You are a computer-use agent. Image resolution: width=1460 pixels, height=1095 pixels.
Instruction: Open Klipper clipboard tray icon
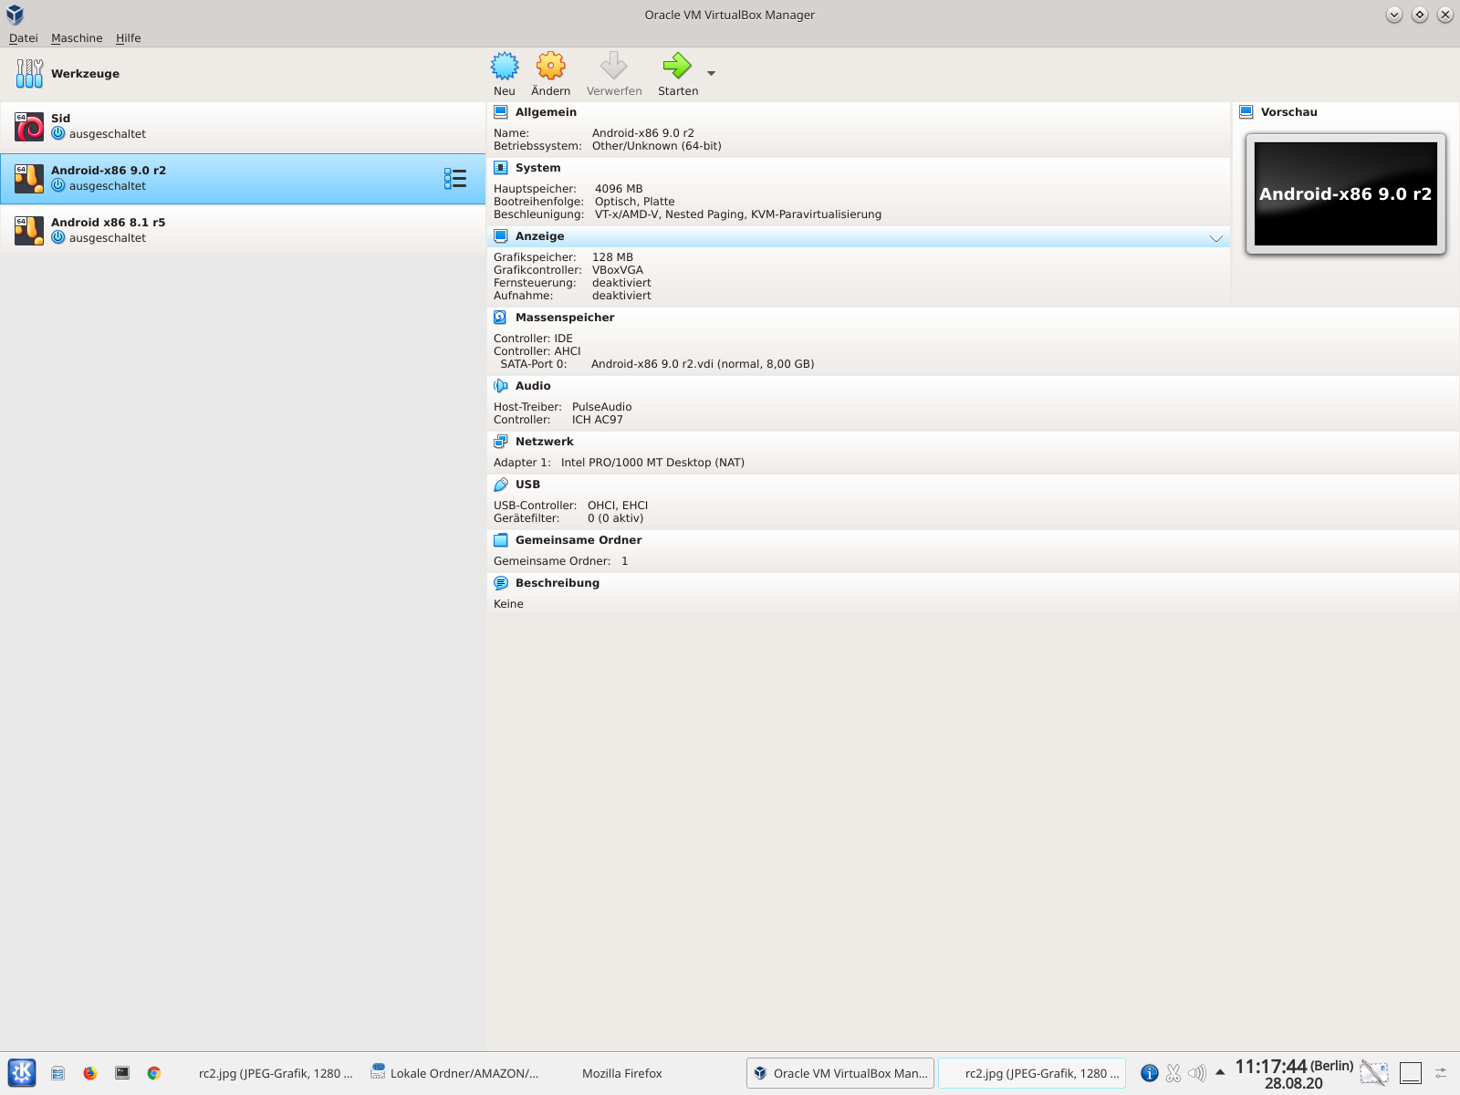point(1173,1073)
